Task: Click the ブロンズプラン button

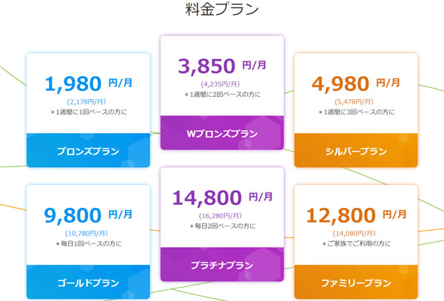Action: [88, 151]
